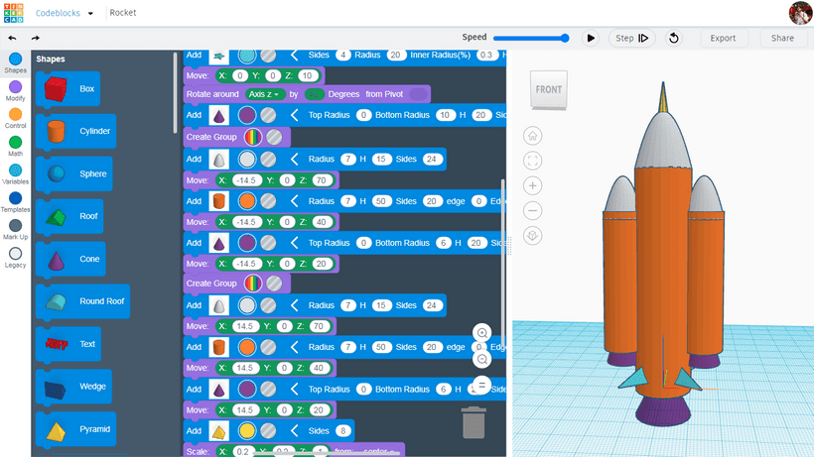Pick the Box shape block
Screen dimensions: 814x457
[68, 88]
